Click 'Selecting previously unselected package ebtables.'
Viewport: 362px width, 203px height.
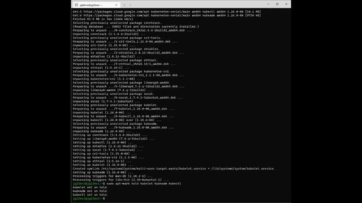[116, 49]
